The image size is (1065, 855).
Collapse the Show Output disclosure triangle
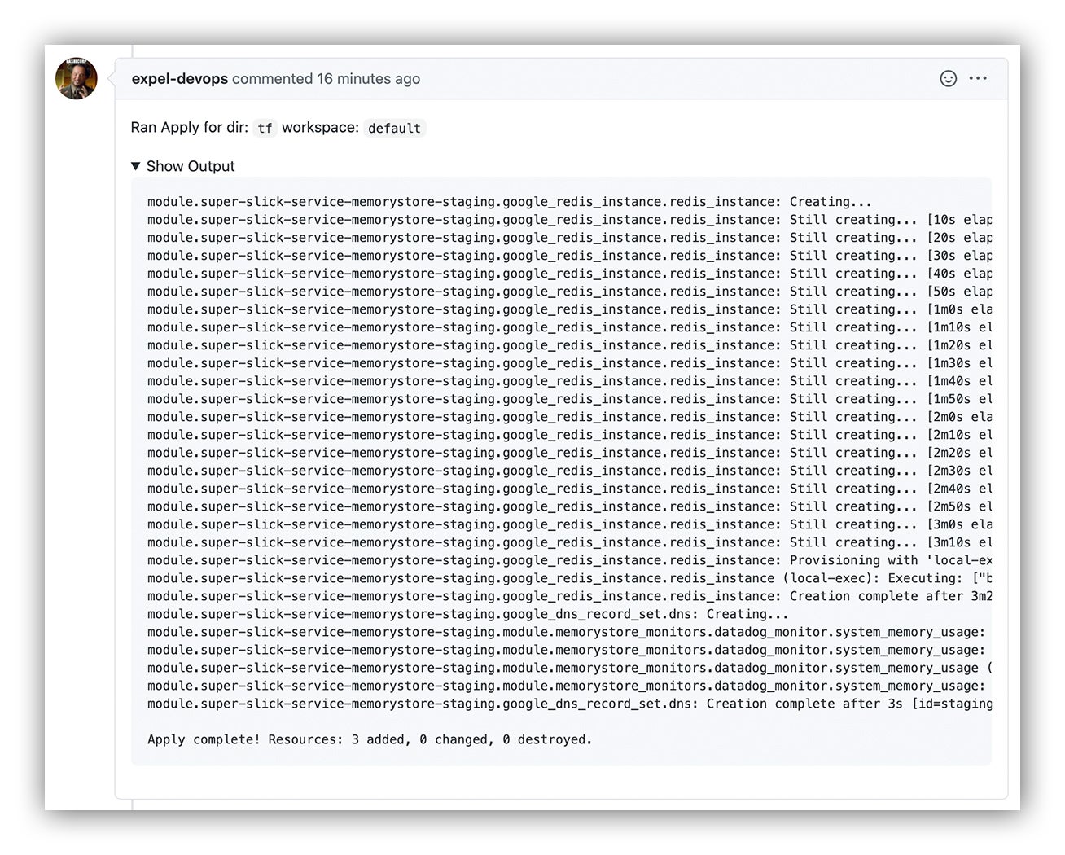(x=136, y=166)
